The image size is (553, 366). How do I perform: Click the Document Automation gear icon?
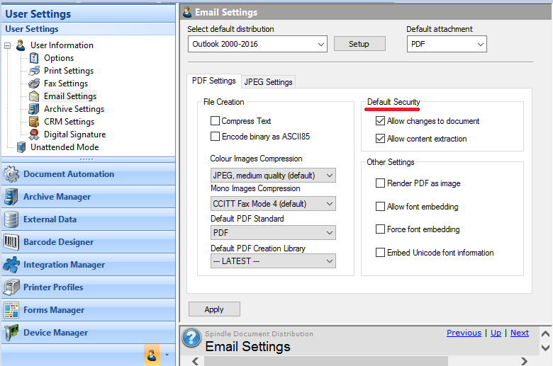[11, 174]
